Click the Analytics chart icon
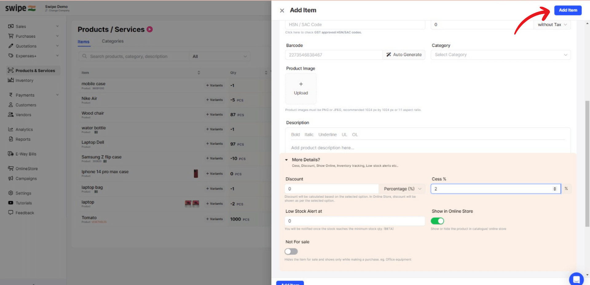Viewport: 590px width, 285px height. point(11,129)
